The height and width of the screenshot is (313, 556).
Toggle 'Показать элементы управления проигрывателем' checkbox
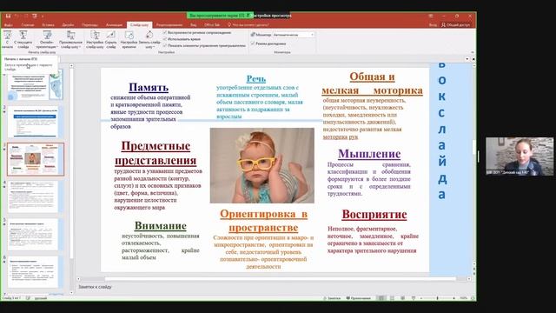tap(165, 45)
